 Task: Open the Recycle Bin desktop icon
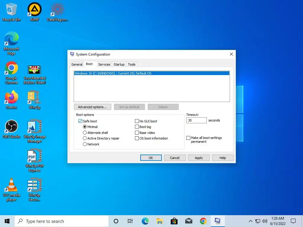click(12, 12)
